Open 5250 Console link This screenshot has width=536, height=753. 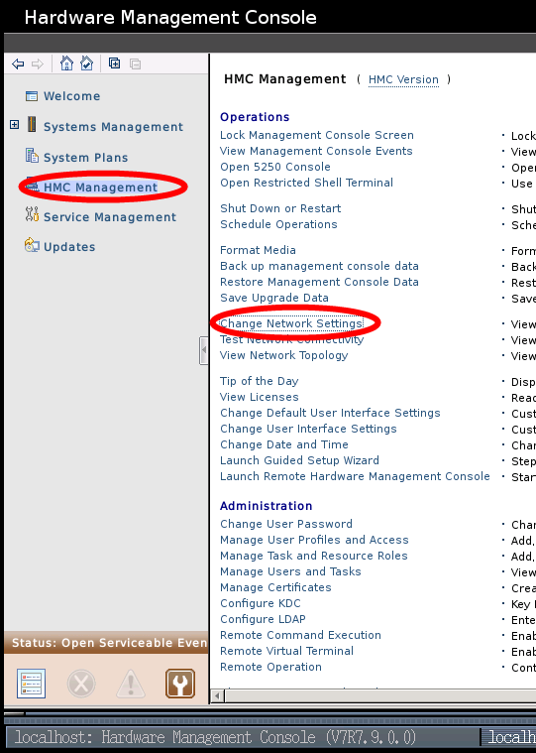(275, 167)
